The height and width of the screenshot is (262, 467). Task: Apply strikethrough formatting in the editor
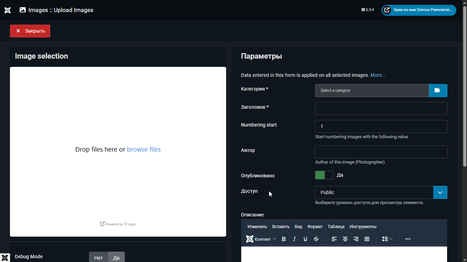pos(316,239)
